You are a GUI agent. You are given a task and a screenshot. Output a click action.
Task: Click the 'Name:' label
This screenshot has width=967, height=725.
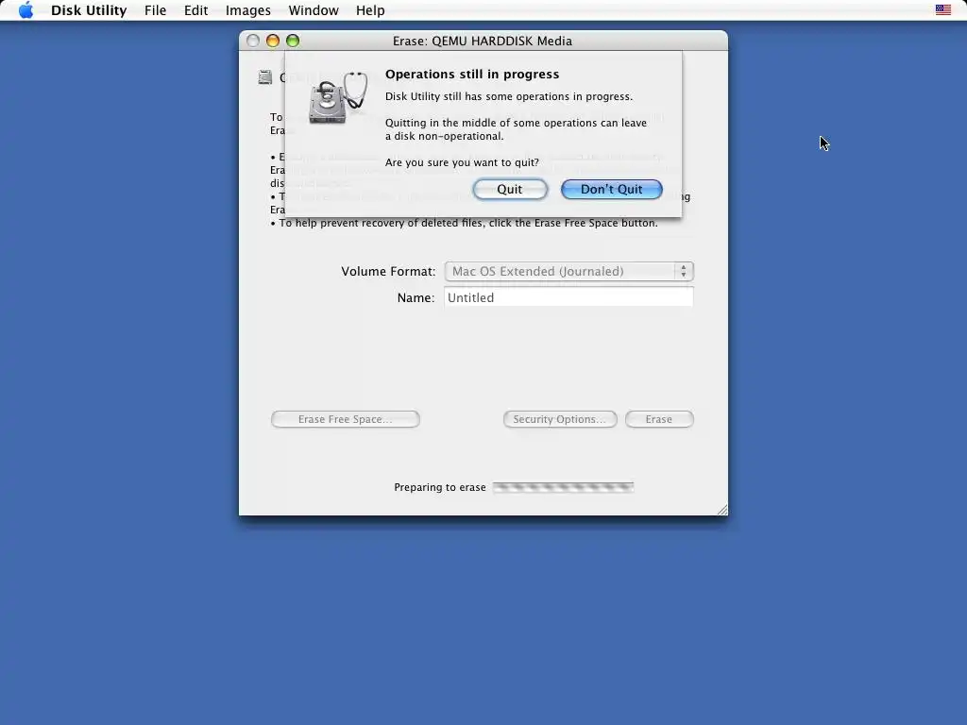pos(416,297)
